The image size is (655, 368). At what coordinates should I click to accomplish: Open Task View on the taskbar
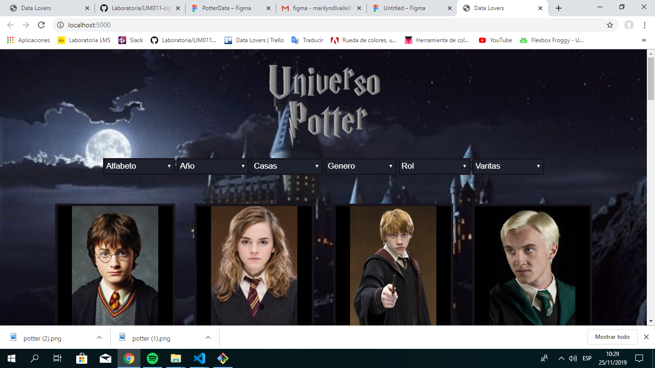(58, 358)
